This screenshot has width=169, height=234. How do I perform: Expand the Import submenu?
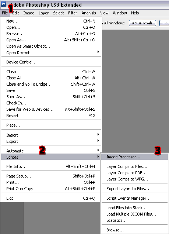click(x=51, y=135)
